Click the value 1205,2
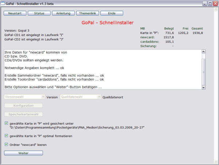The width and height of the screenshot is (219, 165). point(183,33)
